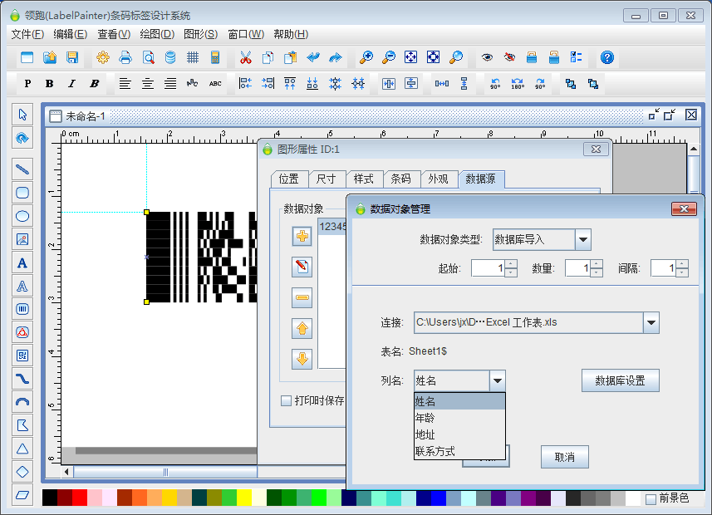Screen dimensions: 712x515
Task: Select the Ellipse drawing tool
Action: click(22, 216)
